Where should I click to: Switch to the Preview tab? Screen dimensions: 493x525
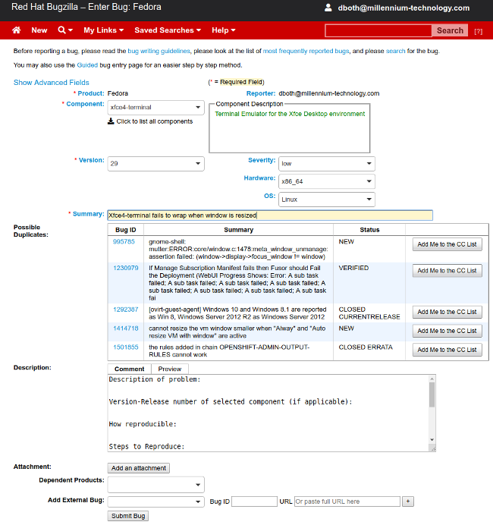click(x=170, y=369)
